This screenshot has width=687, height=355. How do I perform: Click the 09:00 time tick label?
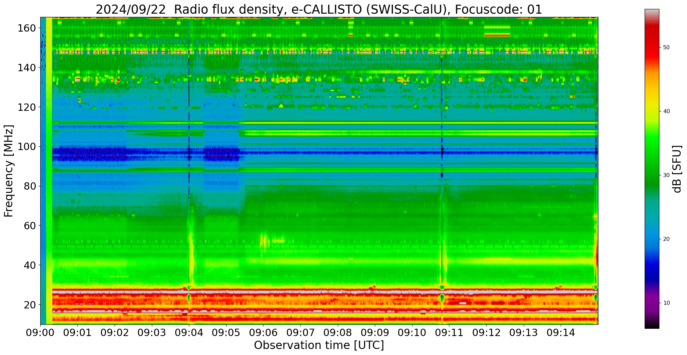point(41,333)
